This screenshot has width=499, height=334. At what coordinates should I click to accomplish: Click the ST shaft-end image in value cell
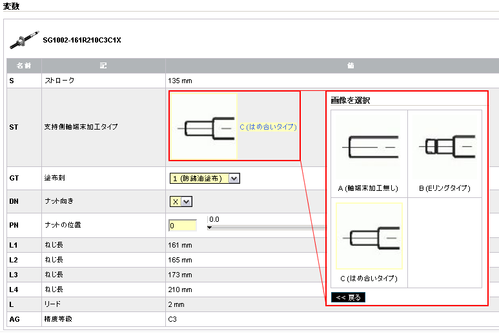tap(204, 127)
